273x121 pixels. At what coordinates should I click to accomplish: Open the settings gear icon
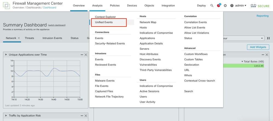(225, 5)
